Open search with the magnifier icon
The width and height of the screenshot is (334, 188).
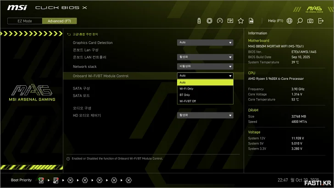[300, 21]
